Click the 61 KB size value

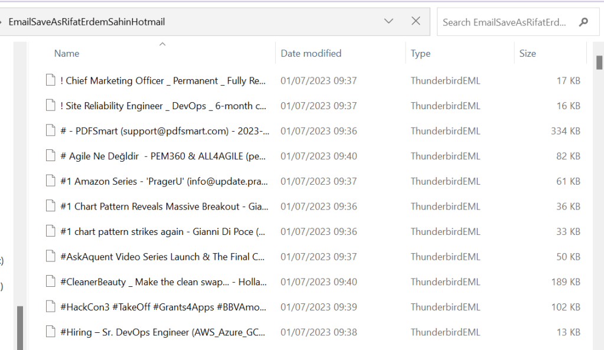pyautogui.click(x=568, y=181)
